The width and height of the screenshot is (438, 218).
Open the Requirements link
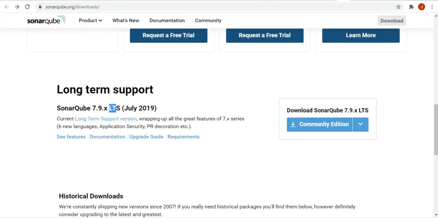[183, 137]
